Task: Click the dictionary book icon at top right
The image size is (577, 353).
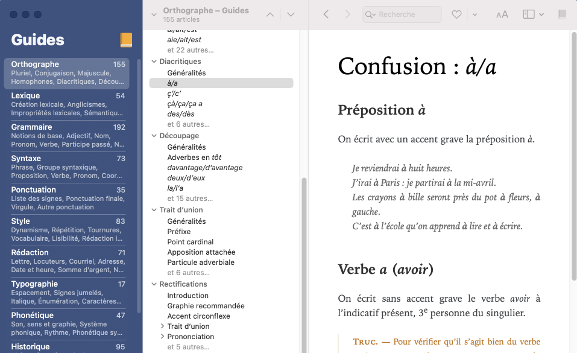Action: pos(563,14)
